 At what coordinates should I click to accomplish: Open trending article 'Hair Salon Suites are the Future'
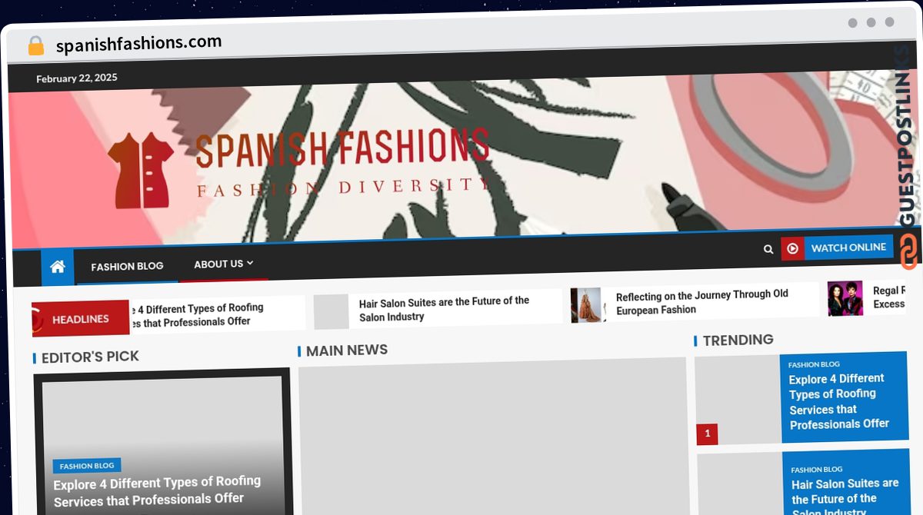pyautogui.click(x=845, y=498)
